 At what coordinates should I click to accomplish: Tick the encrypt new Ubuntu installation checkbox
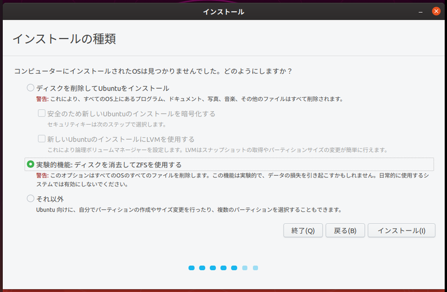(x=41, y=114)
